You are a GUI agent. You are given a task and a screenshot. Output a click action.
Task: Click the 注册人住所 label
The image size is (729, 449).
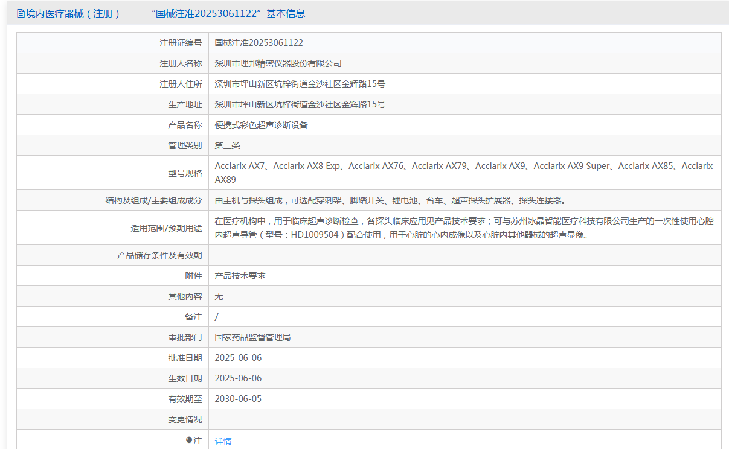coord(181,84)
